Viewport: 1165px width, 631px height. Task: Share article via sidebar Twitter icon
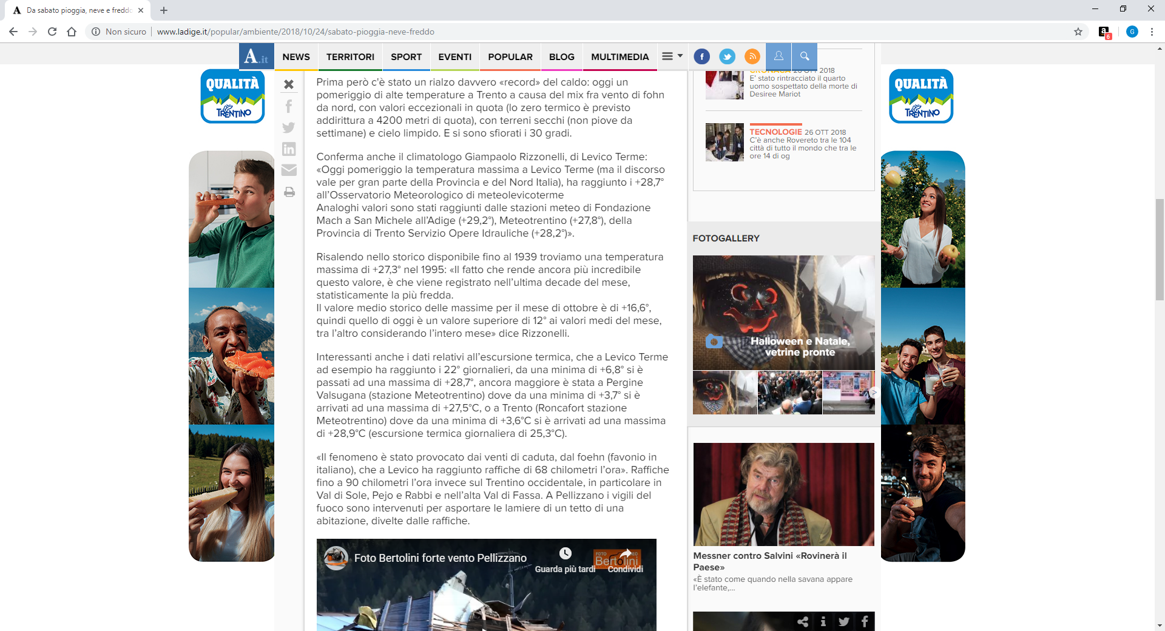coord(289,127)
